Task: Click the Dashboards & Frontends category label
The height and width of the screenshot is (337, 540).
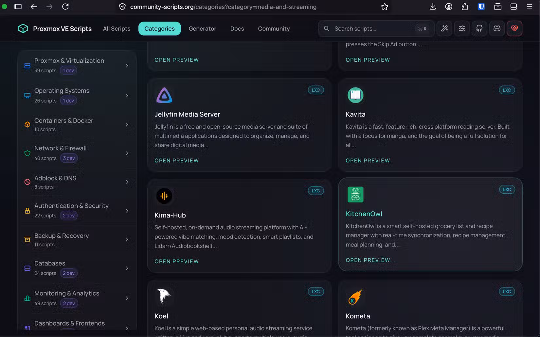Action: (70, 323)
